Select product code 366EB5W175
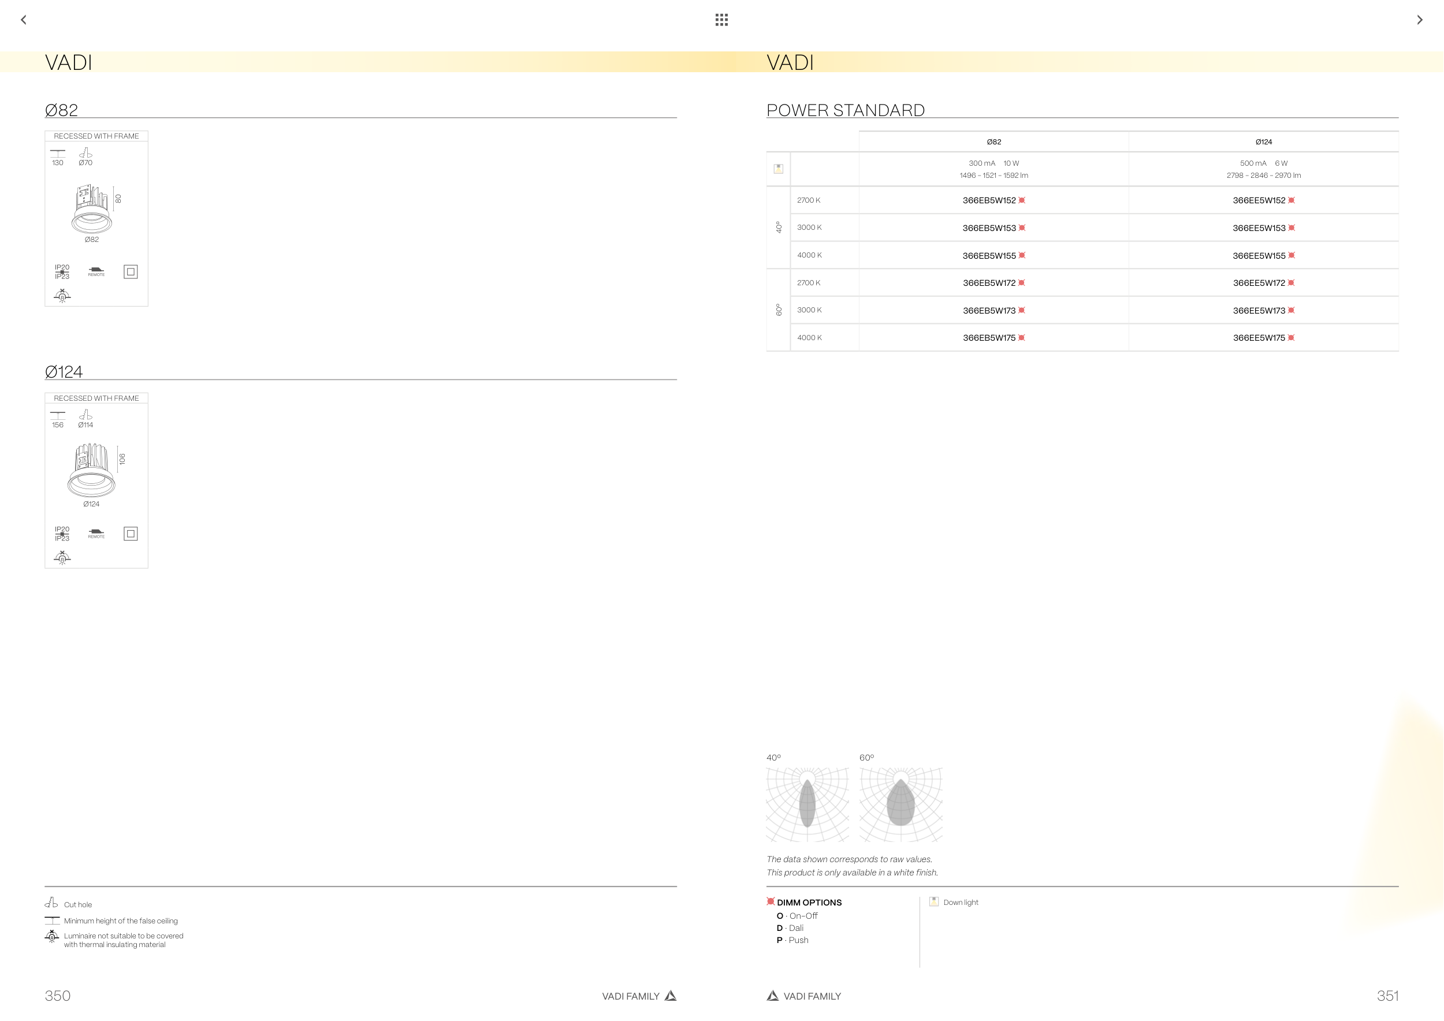1444x1021 pixels. 989,338
